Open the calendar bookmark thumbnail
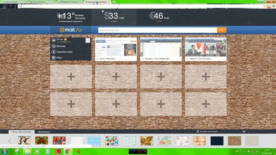 [161, 49]
